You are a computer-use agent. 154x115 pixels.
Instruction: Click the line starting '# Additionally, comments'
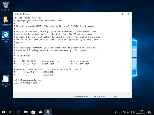(55, 48)
